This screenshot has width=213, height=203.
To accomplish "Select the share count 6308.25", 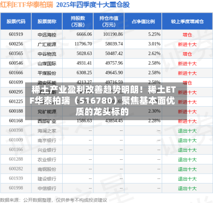I will 84,73.
